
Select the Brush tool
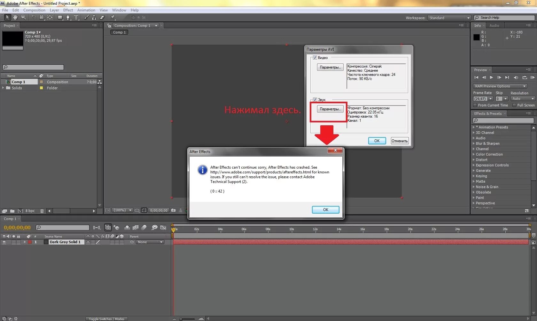coord(86,18)
